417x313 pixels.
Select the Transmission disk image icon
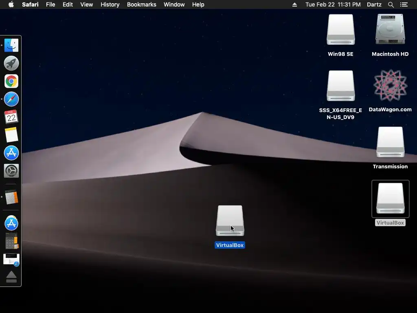coord(391,142)
